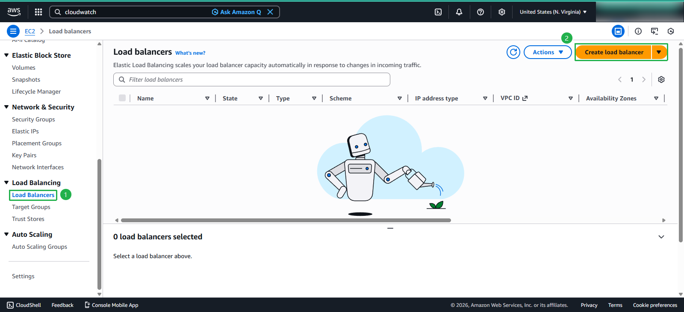Image resolution: width=684 pixels, height=312 pixels.
Task: Open top bar settings gear
Action: 502,12
